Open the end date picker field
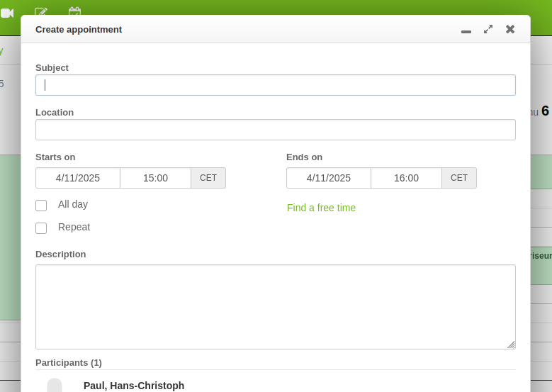Image resolution: width=552 pixels, height=392 pixels. click(329, 178)
